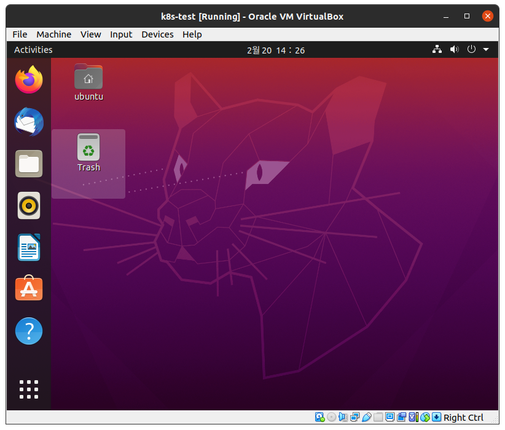Click the shared folders status icon
The width and height of the screenshot is (505, 430).
[x=378, y=417]
